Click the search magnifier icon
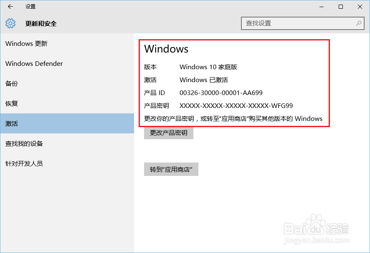Viewport: 370px width, 253px height. pyautogui.click(x=358, y=23)
